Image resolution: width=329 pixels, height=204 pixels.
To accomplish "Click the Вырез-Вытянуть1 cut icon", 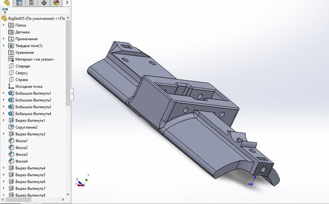I will point(11,120).
